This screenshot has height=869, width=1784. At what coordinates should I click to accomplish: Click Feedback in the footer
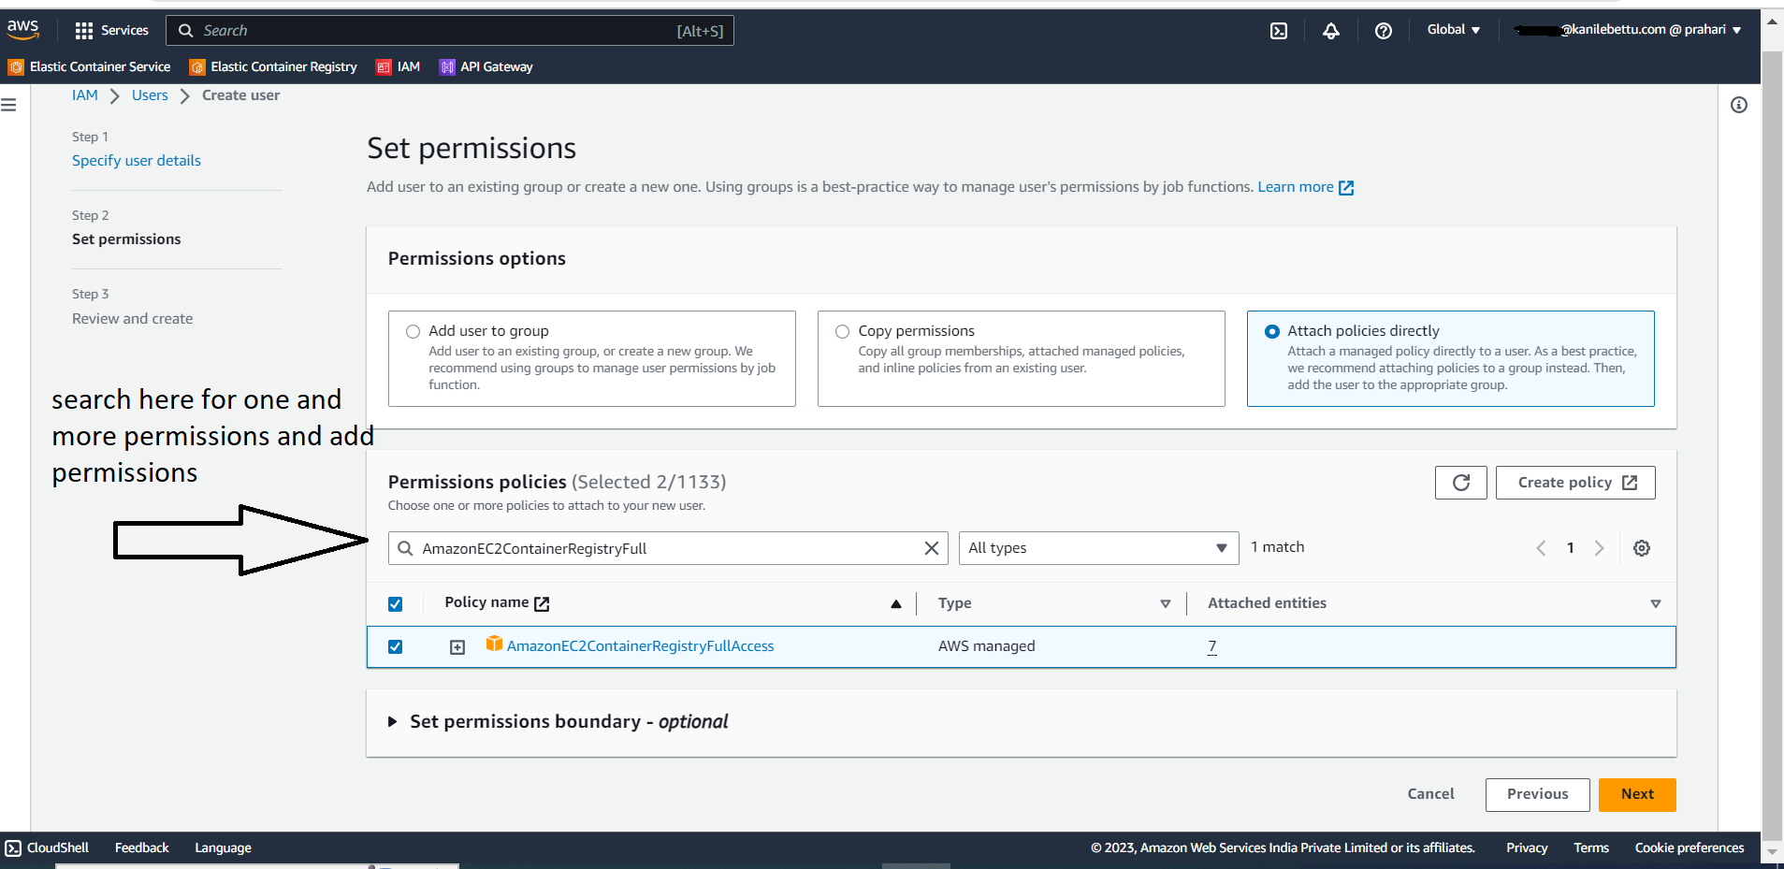tap(142, 848)
